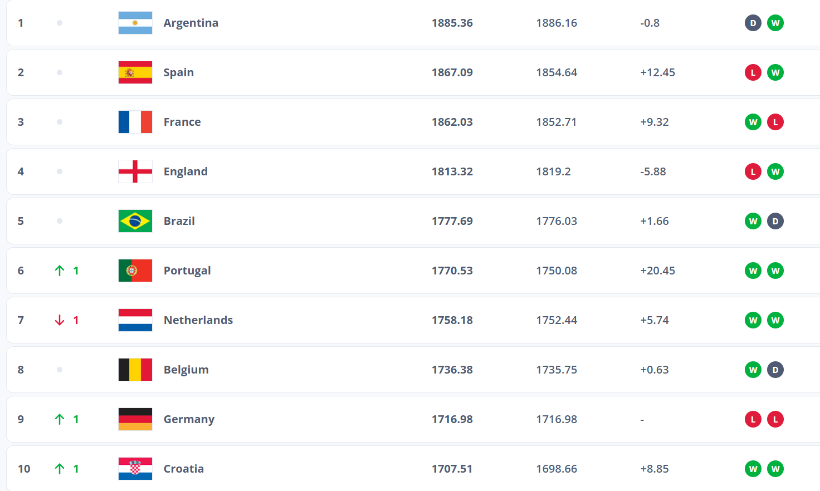The image size is (820, 491).
Task: Click the Croatia flag icon
Action: click(135, 469)
